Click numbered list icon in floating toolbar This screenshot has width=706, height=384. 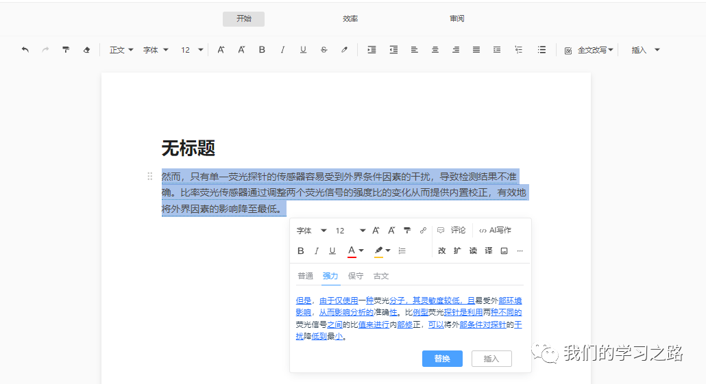pos(402,251)
